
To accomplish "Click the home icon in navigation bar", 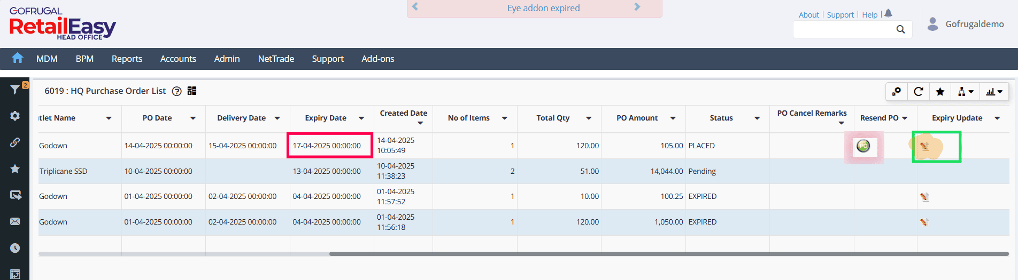I will [18, 58].
